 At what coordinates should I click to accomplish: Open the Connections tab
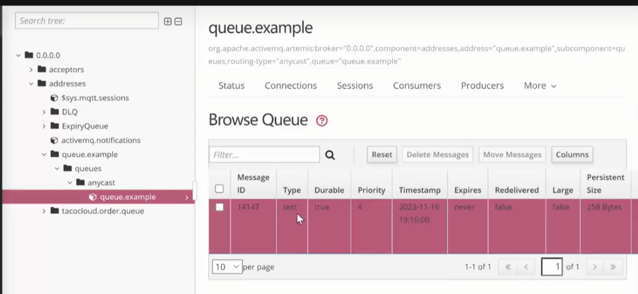(290, 86)
